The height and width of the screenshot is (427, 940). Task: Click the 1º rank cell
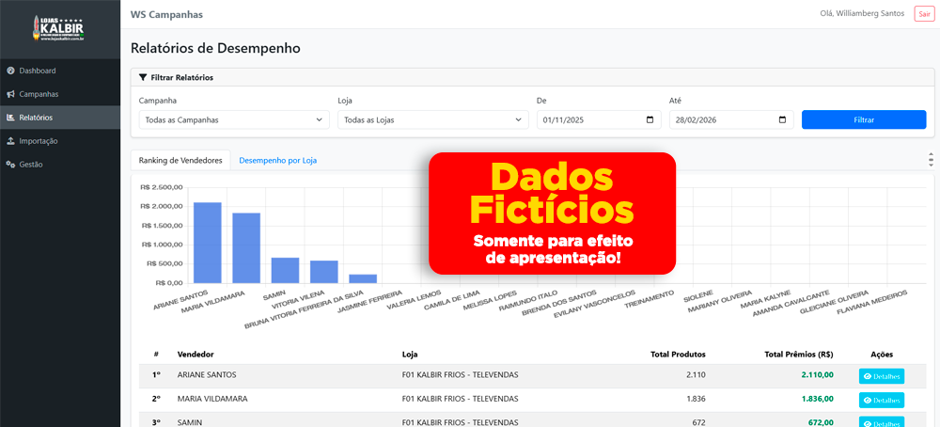pos(156,375)
